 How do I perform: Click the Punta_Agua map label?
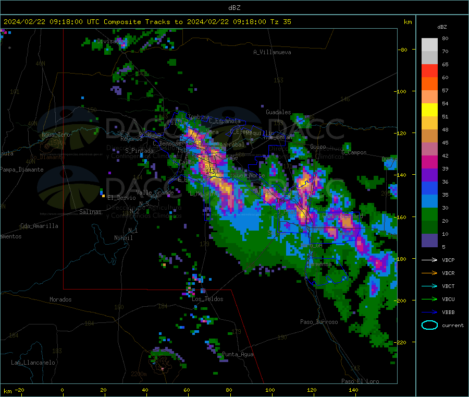click(238, 355)
